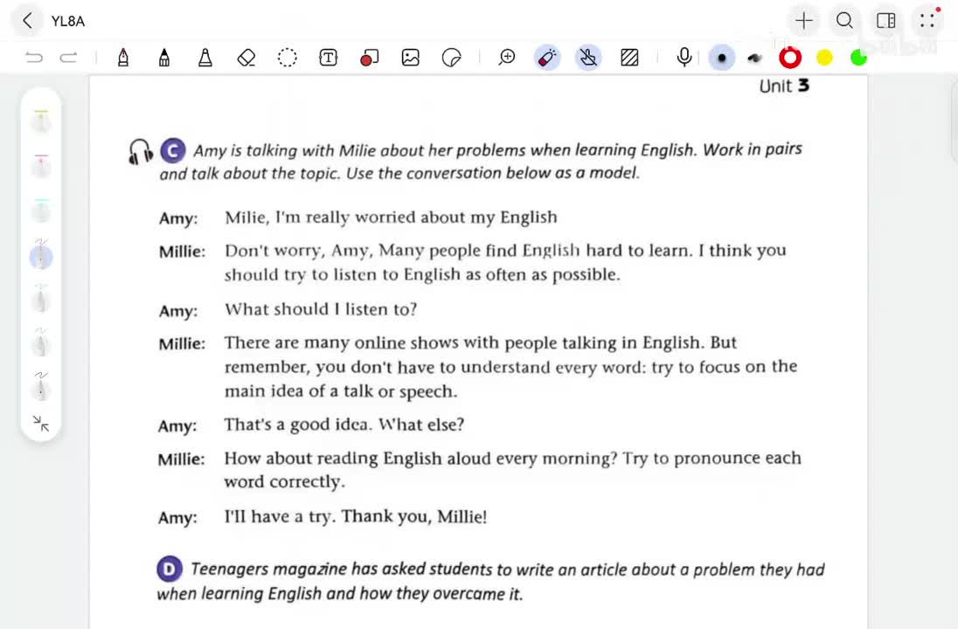Screen dimensions: 958x629
Task: Select the fountain pen tool
Action: (x=123, y=58)
